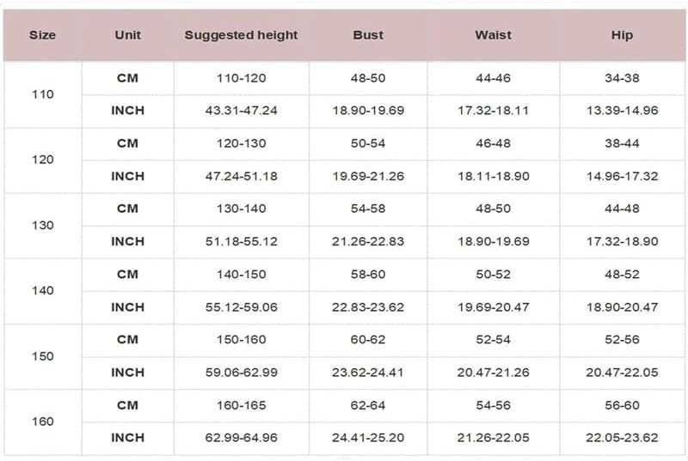Click the size 140 row label
This screenshot has width=688, height=461.
[x=42, y=290]
